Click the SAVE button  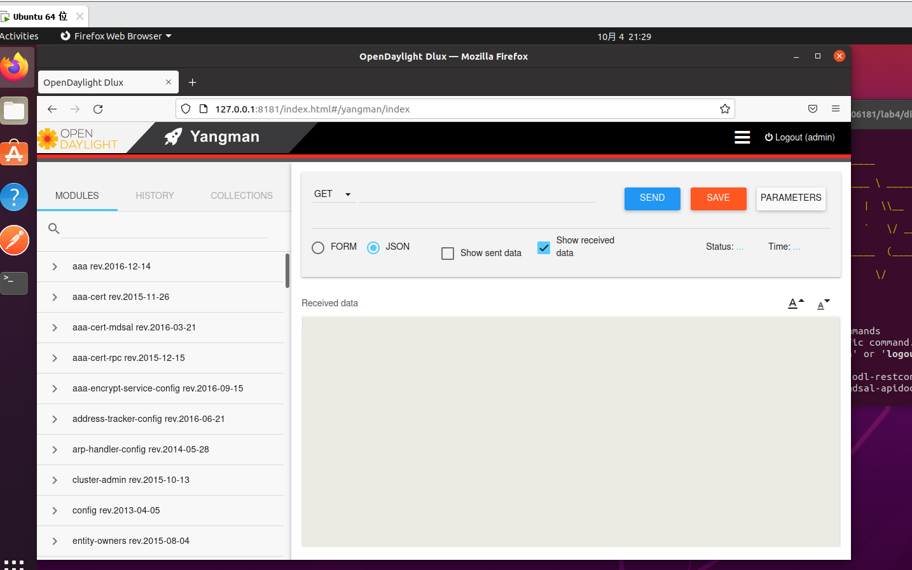719,198
